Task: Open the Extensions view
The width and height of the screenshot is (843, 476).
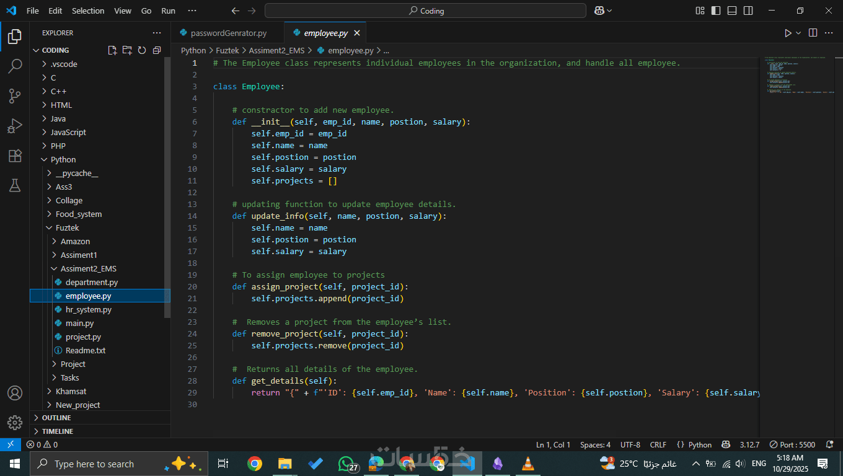Action: coord(15,156)
